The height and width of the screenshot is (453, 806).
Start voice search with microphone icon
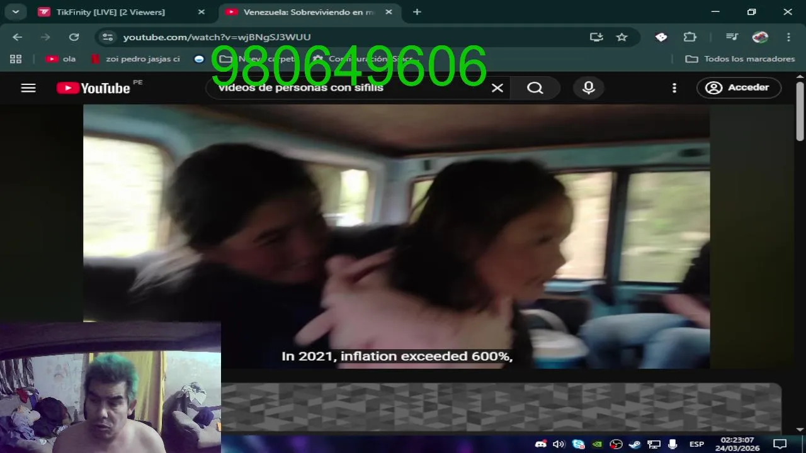click(589, 88)
